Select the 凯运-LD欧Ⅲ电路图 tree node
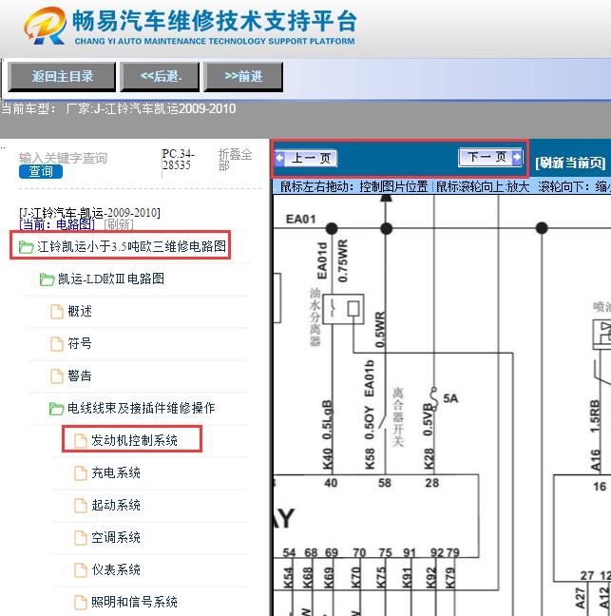Viewport: 611px width, 616px height. 111,279
